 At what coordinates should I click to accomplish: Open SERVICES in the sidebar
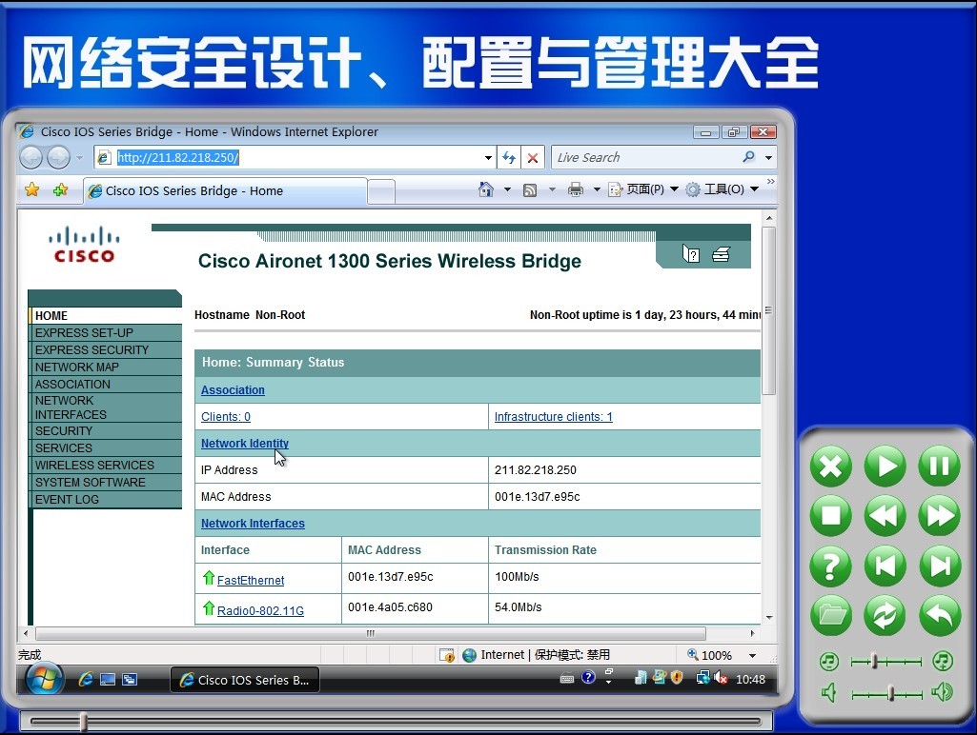point(105,448)
